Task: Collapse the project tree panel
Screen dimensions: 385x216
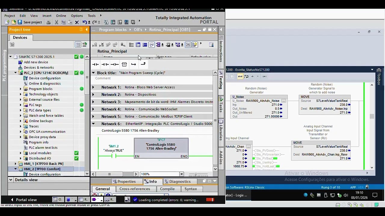Action: coord(87,29)
